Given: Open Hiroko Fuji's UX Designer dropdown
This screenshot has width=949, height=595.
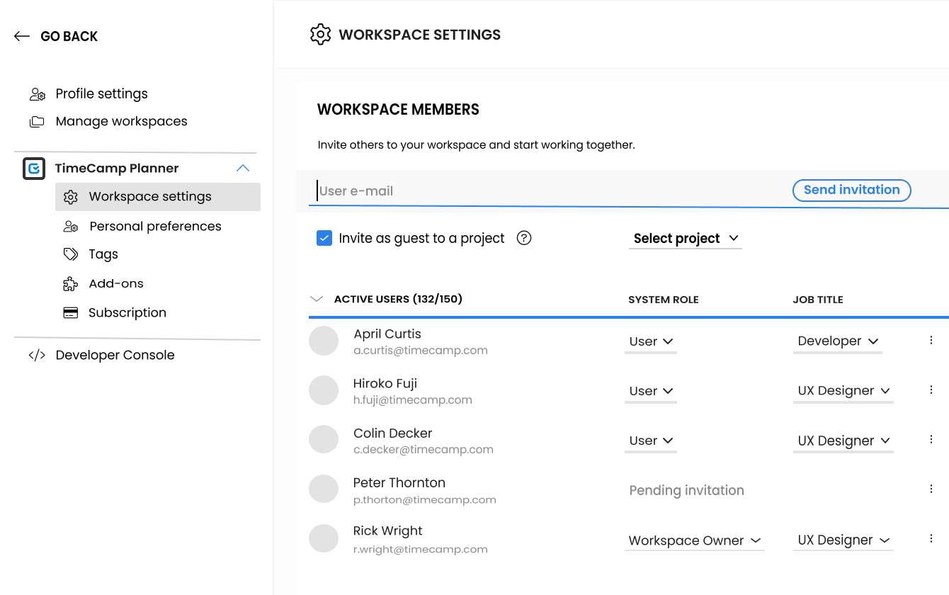Looking at the screenshot, I should [x=843, y=391].
